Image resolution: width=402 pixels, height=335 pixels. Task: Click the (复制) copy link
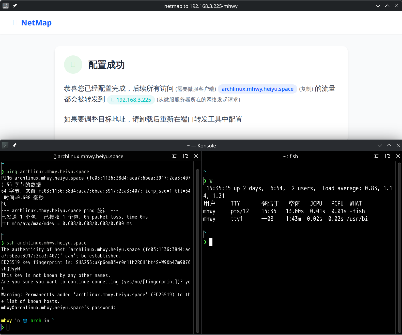[x=306, y=89]
